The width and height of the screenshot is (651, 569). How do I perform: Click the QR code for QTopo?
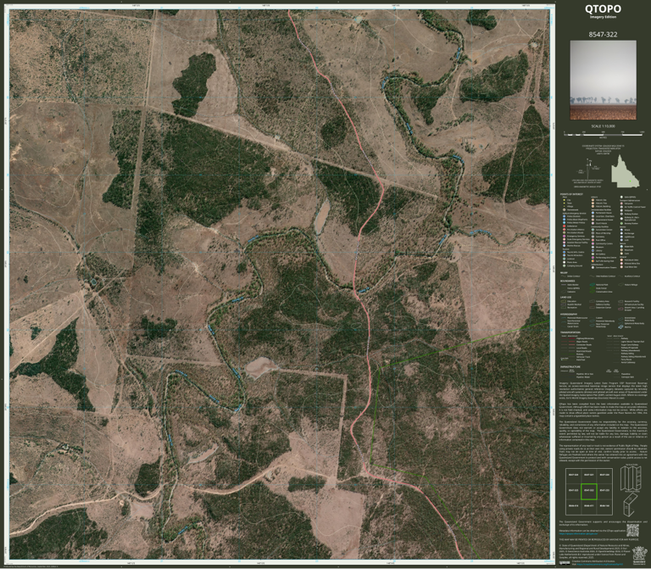click(x=632, y=530)
